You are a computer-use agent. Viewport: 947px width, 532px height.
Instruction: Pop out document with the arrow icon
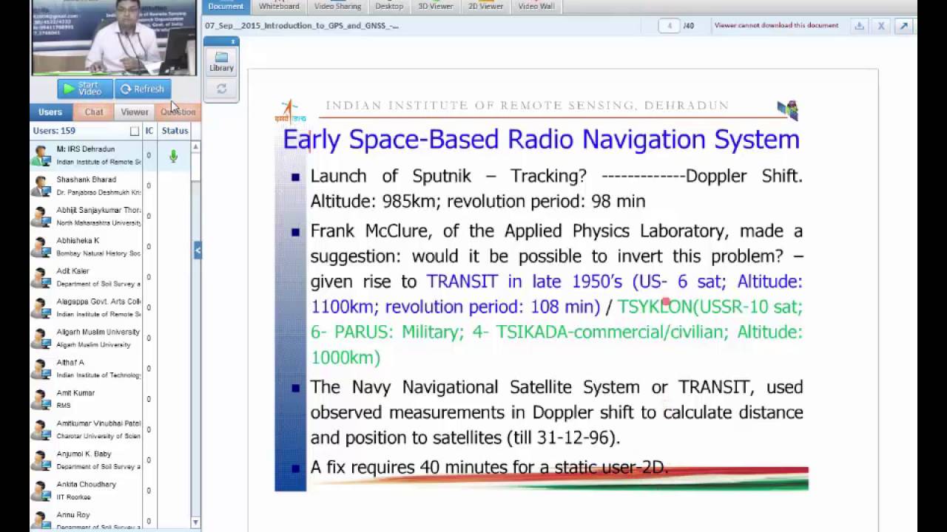pyautogui.click(x=903, y=26)
